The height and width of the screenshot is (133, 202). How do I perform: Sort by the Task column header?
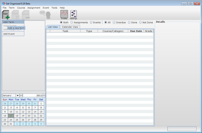pyautogui.click(x=65, y=31)
